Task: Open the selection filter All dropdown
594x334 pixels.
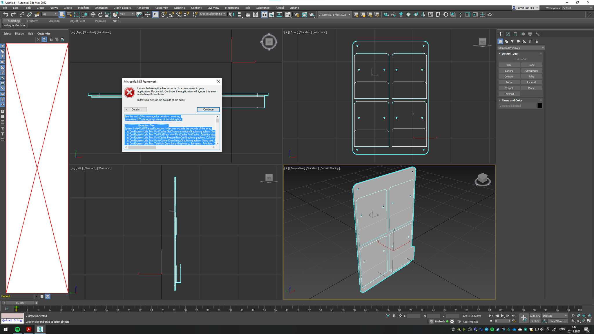Action: click(50, 14)
